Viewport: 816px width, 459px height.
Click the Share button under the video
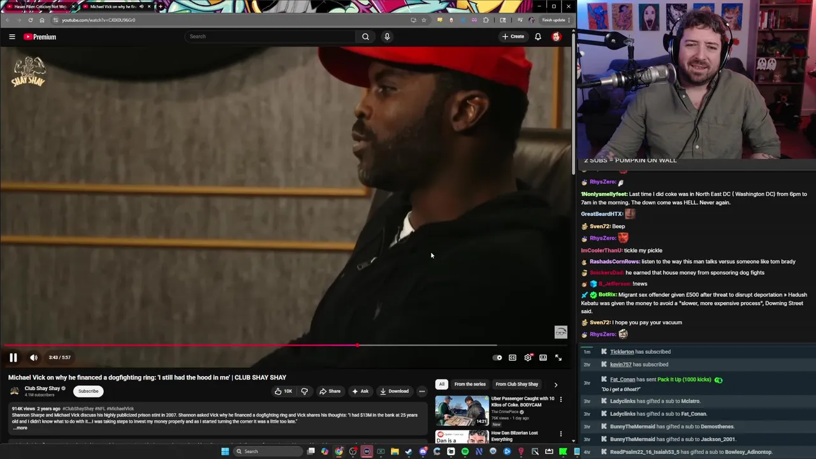[330, 391]
